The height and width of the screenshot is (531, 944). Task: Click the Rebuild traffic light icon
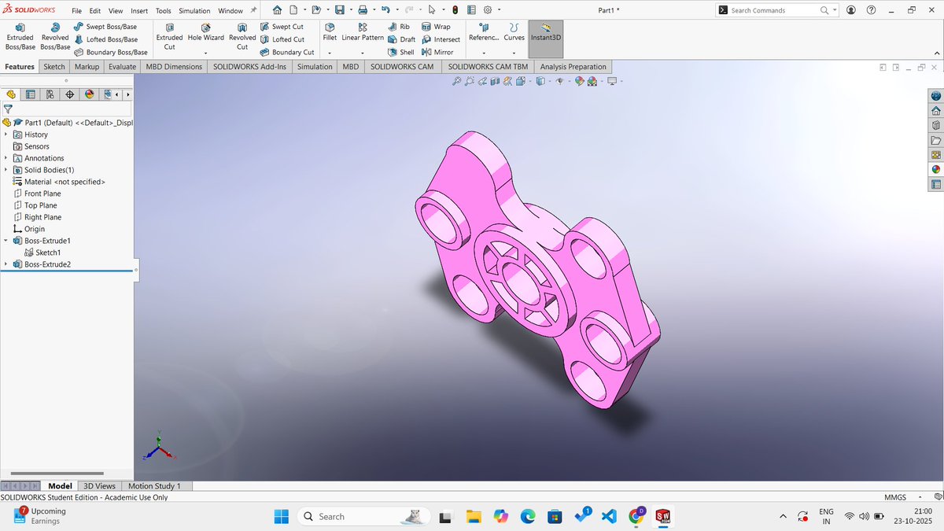click(455, 10)
